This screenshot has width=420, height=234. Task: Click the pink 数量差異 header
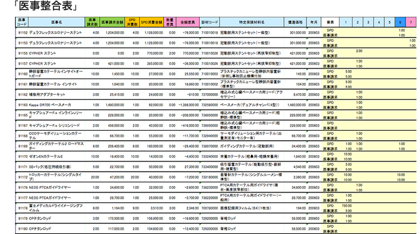pyautogui.click(x=170, y=22)
